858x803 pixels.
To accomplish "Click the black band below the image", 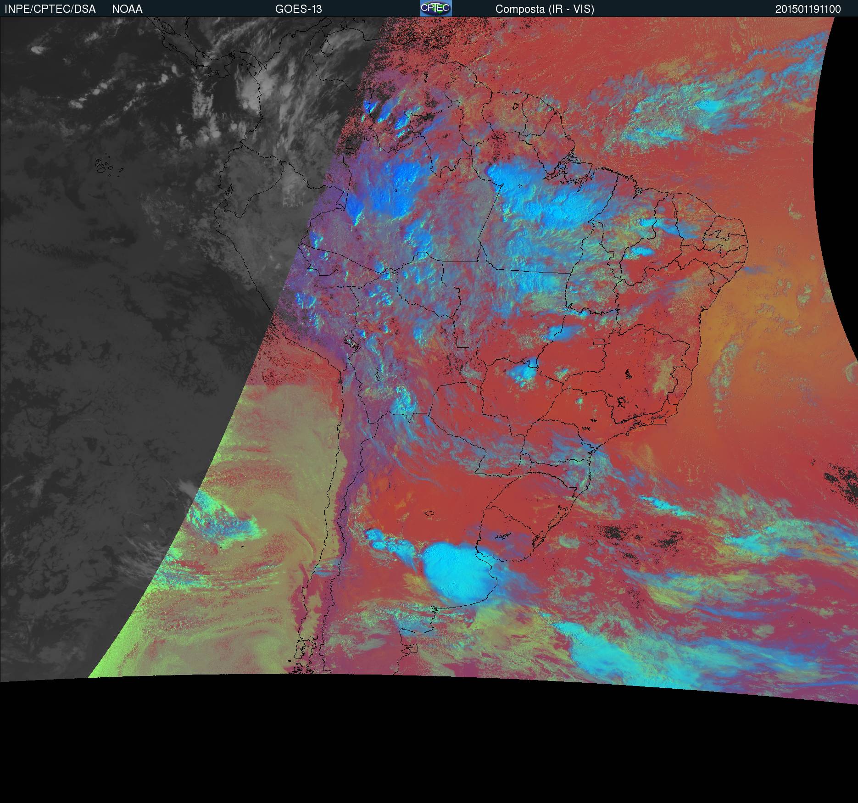I will click(x=429, y=753).
